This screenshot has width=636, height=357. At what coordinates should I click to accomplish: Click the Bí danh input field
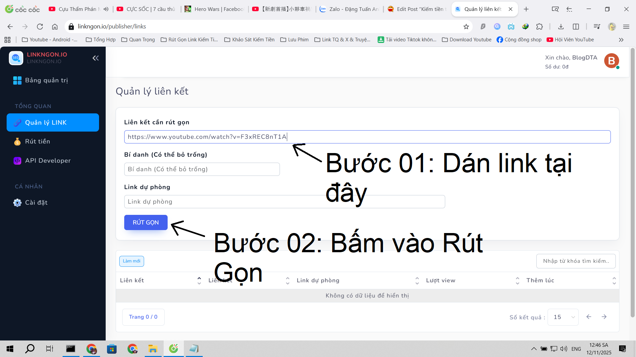(x=202, y=169)
